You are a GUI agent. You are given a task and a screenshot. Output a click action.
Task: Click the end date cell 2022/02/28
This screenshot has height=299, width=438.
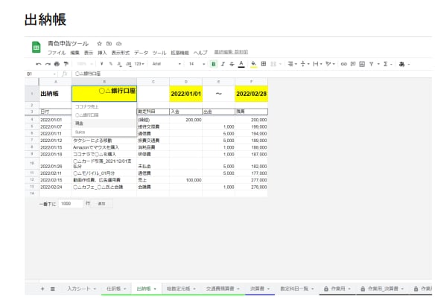click(x=252, y=94)
